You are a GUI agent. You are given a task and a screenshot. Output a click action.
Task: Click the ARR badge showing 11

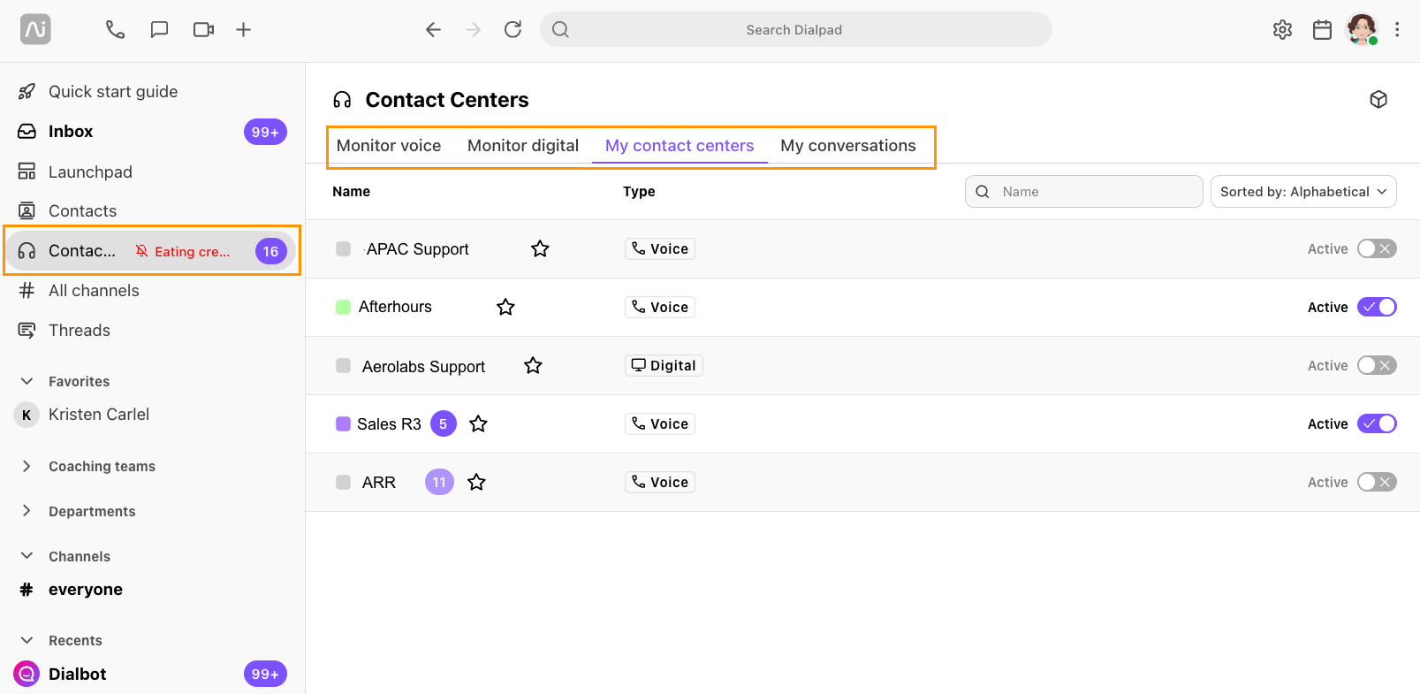(439, 482)
